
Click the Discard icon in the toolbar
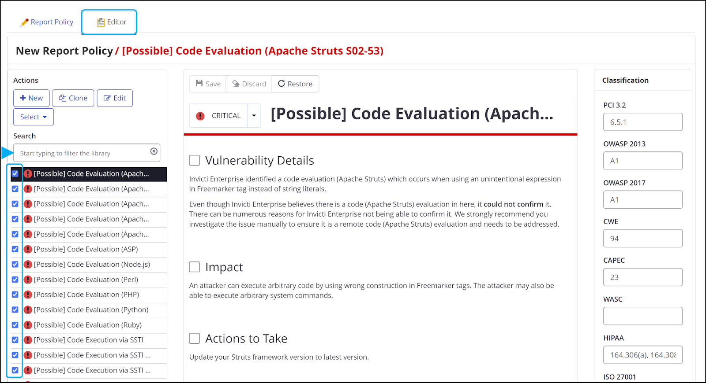(236, 84)
